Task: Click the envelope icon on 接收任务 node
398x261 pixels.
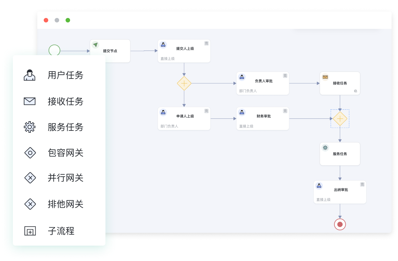Action: click(x=325, y=77)
